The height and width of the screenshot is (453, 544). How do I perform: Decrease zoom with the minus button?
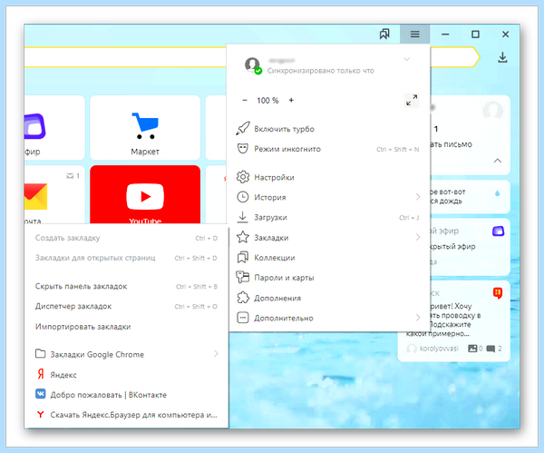pyautogui.click(x=245, y=101)
